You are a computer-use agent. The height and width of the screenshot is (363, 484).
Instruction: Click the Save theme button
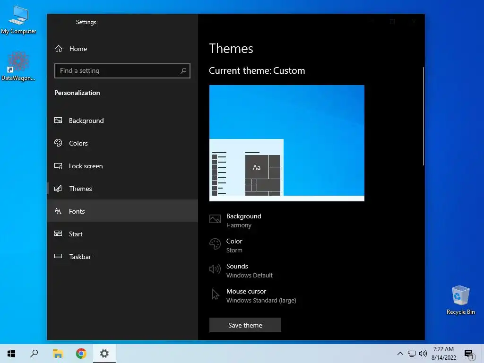pyautogui.click(x=245, y=325)
